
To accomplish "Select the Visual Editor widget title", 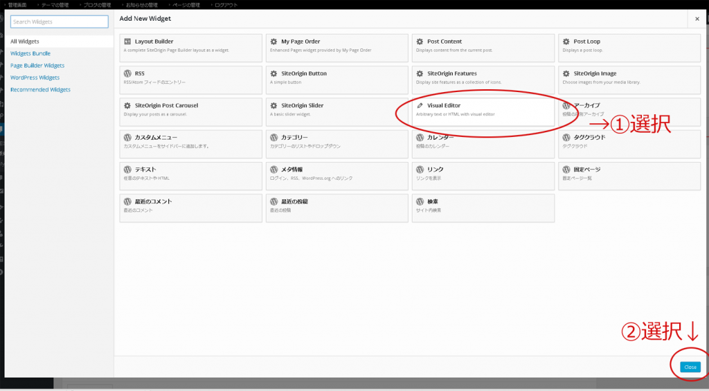I will pos(444,105).
